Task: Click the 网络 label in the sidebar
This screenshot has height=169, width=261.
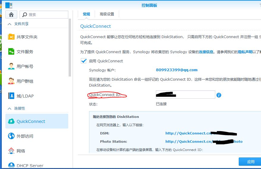Action: (21, 151)
